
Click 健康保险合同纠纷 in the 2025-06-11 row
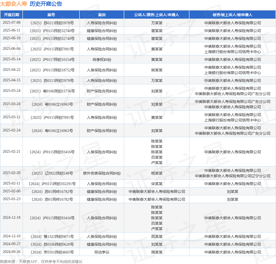(102, 31)
